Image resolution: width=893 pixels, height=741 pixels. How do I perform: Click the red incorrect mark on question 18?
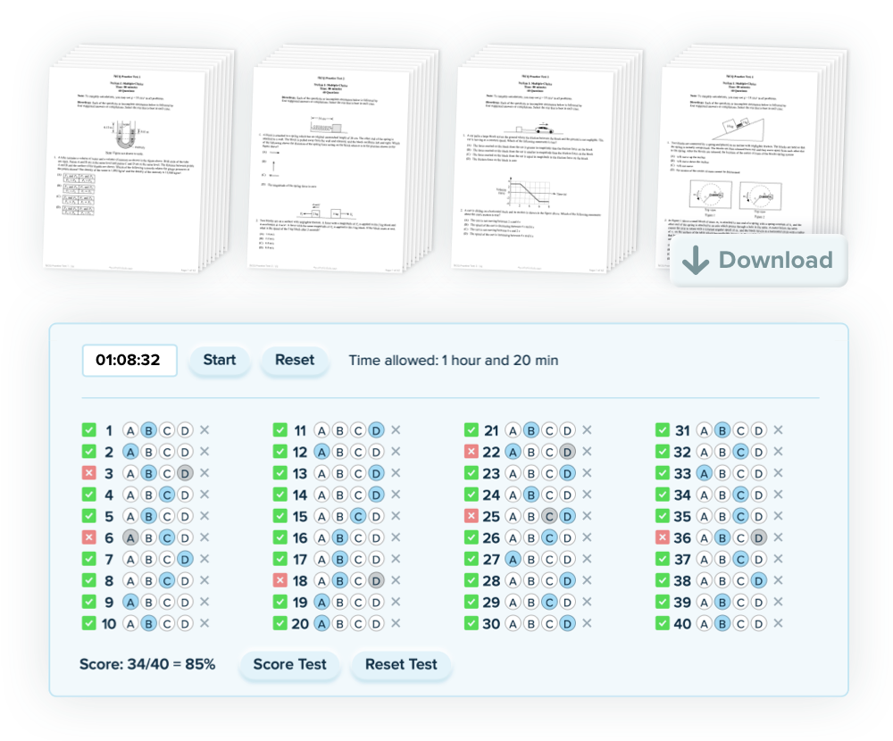pyautogui.click(x=280, y=580)
